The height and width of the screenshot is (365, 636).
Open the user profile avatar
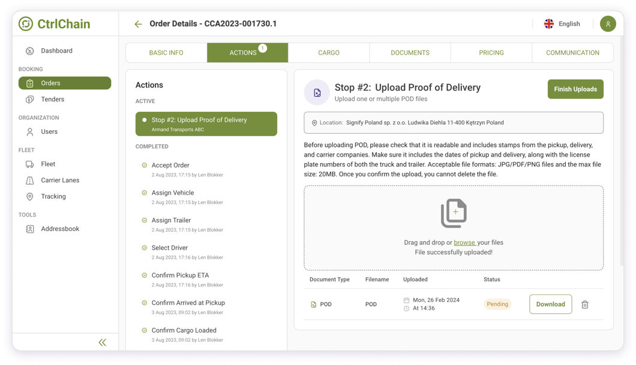[x=607, y=24]
